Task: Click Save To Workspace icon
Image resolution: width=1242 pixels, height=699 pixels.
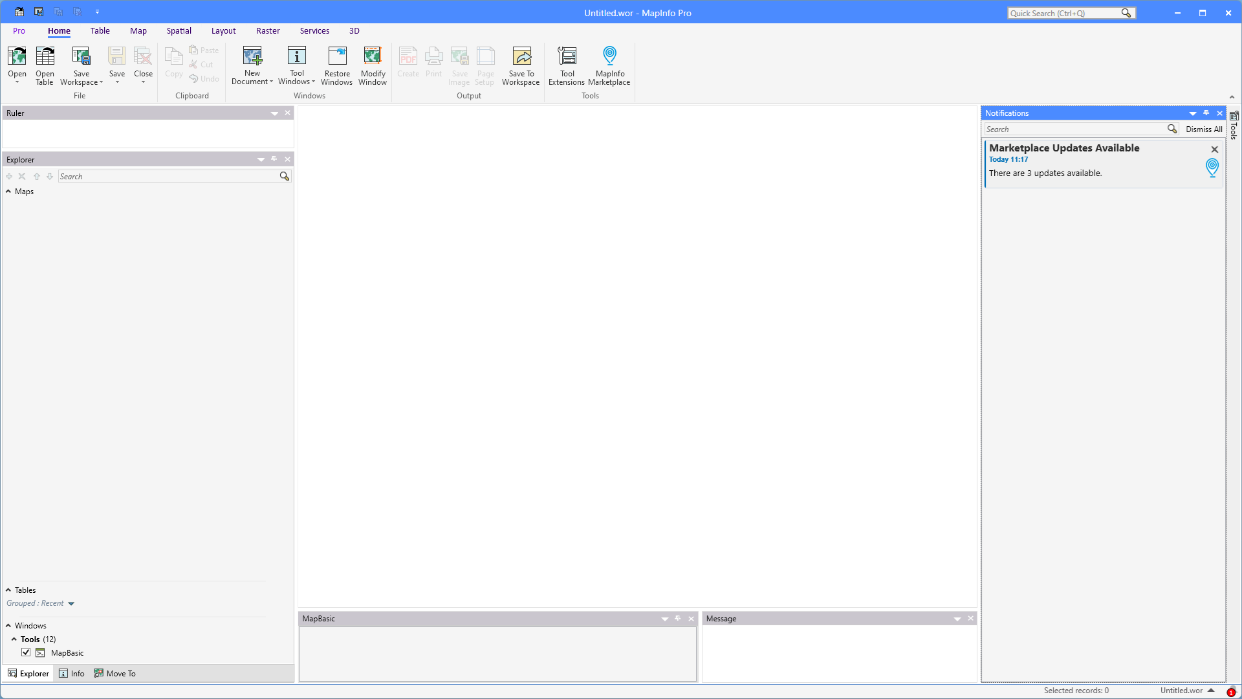Action: tap(521, 57)
